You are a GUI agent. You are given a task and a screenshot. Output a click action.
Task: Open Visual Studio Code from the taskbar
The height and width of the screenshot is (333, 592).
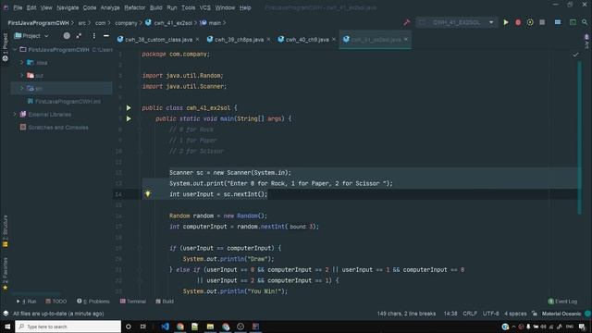[165, 327]
